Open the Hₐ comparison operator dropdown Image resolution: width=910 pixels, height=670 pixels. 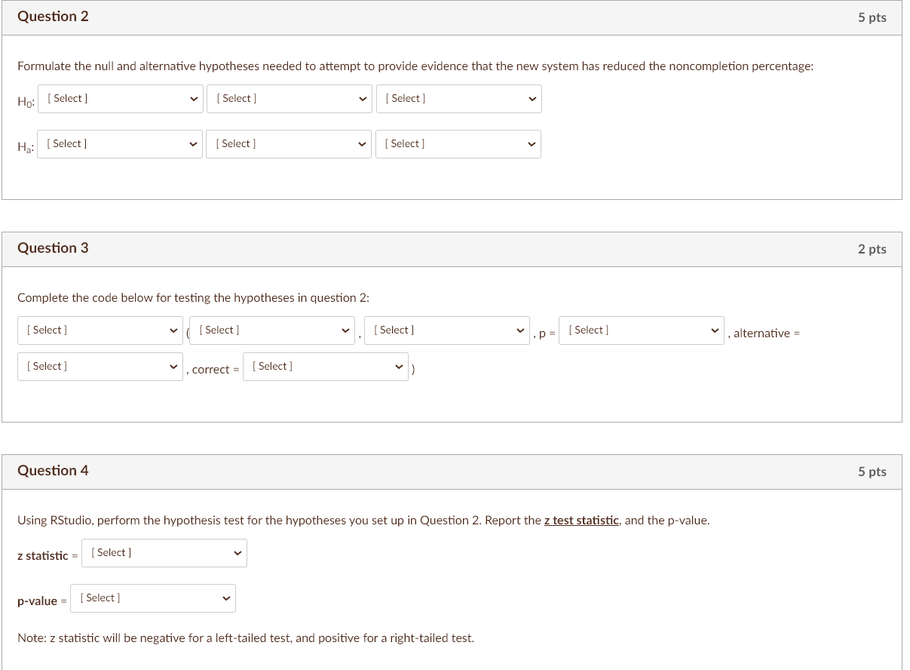[289, 143]
